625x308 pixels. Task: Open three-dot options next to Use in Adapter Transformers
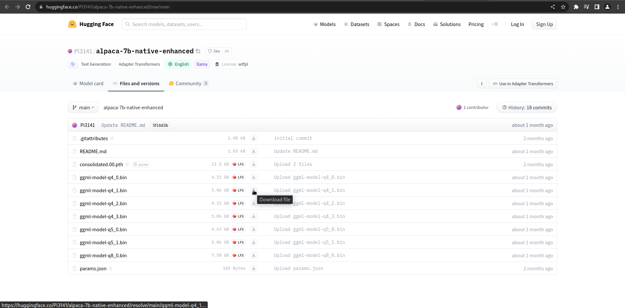point(482,84)
